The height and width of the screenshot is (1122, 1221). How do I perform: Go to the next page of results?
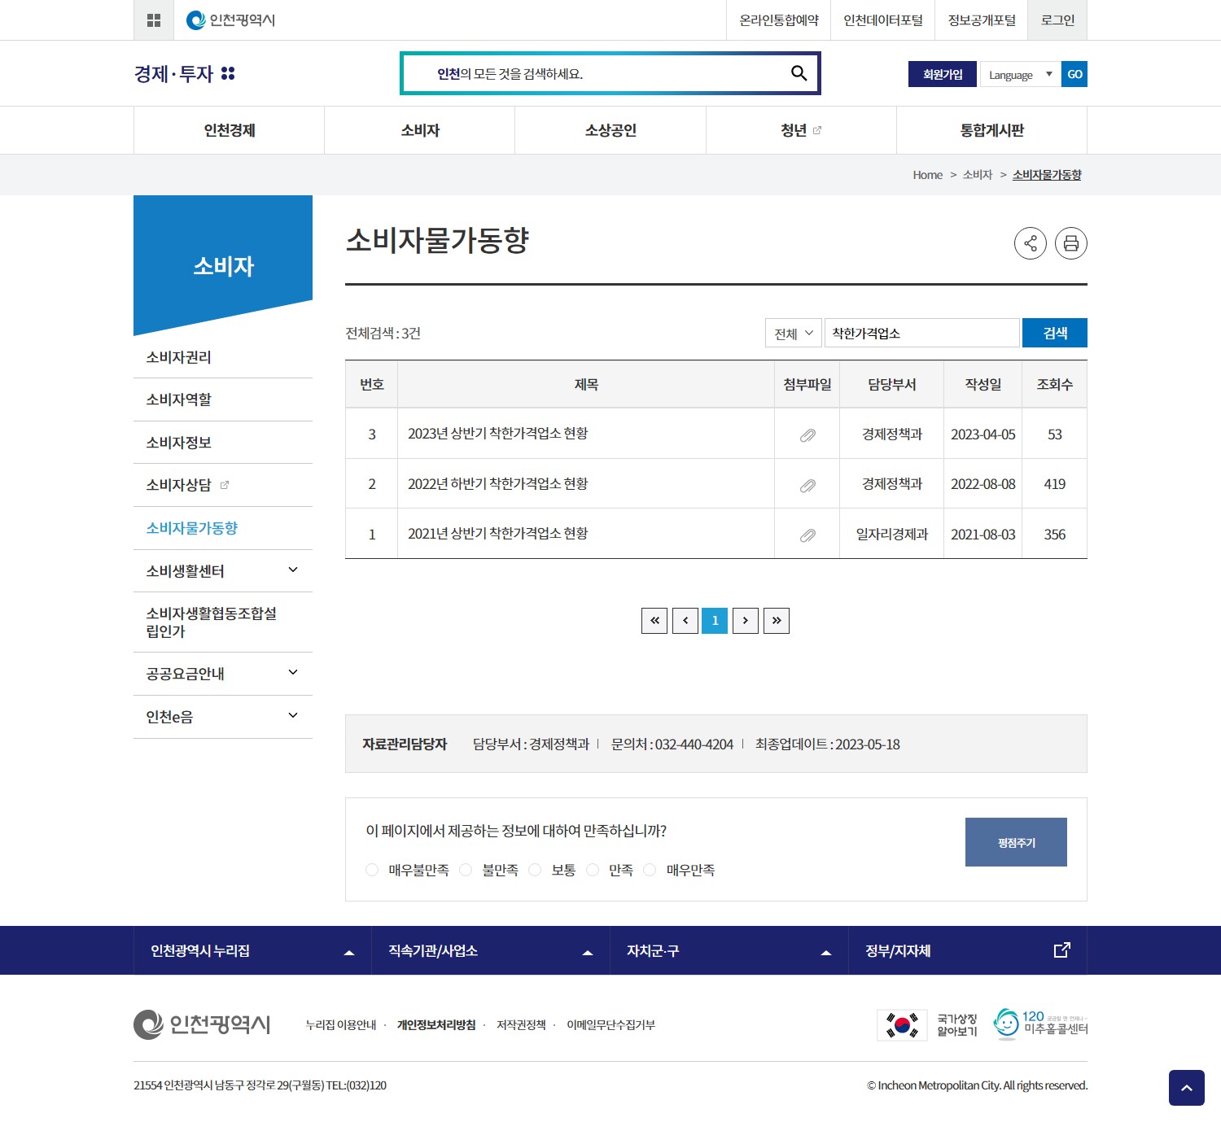[x=746, y=621]
